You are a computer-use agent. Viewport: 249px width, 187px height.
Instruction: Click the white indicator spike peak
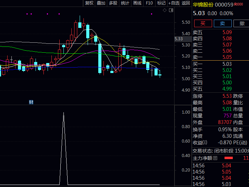[64, 113]
